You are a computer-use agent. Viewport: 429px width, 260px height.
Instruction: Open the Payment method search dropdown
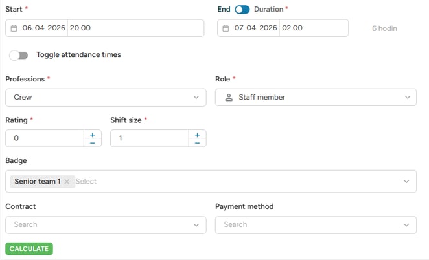click(x=316, y=225)
